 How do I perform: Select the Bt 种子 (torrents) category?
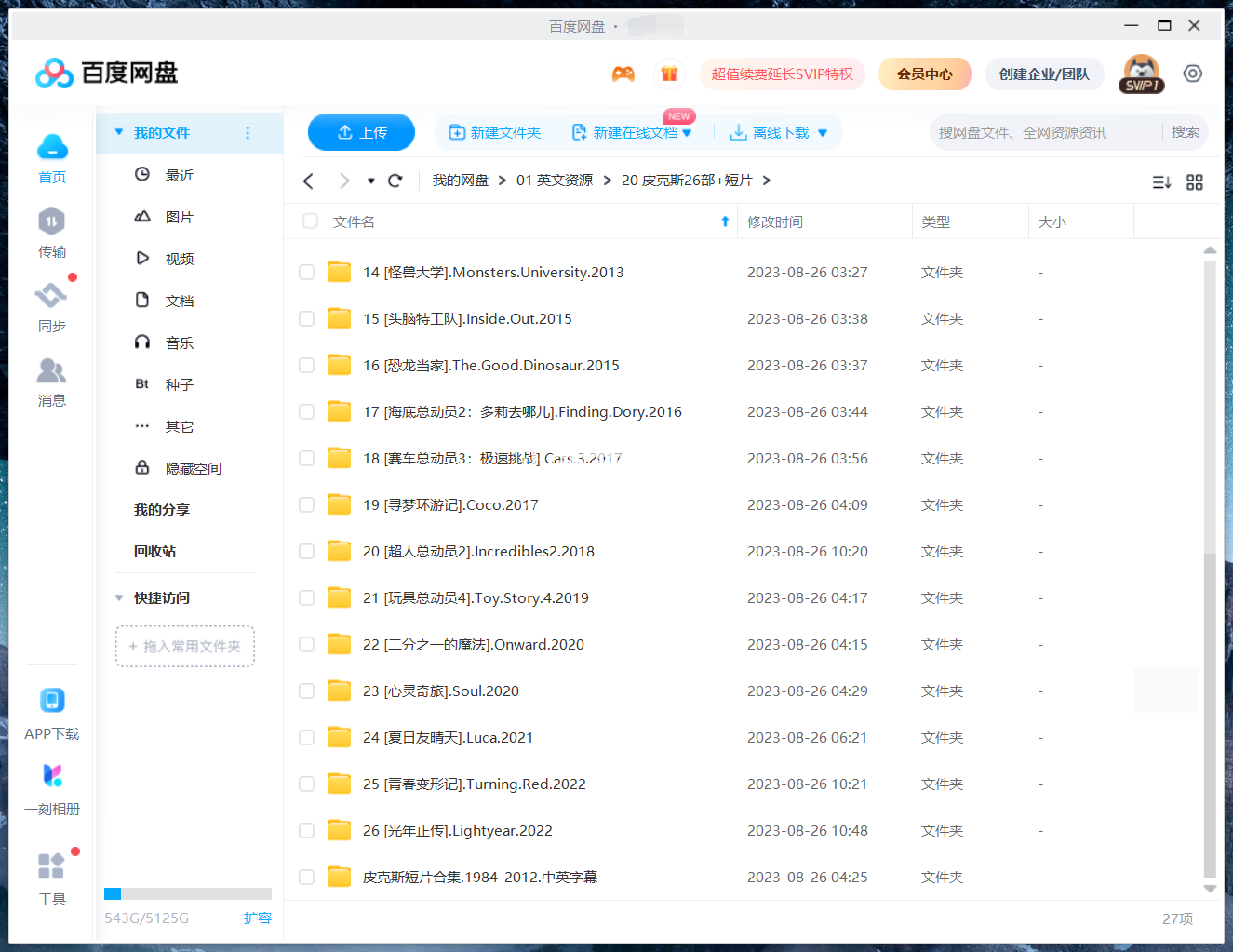[x=179, y=383]
